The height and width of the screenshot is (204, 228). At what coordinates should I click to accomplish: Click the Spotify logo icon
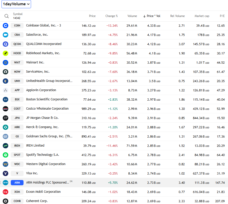coord(6,155)
